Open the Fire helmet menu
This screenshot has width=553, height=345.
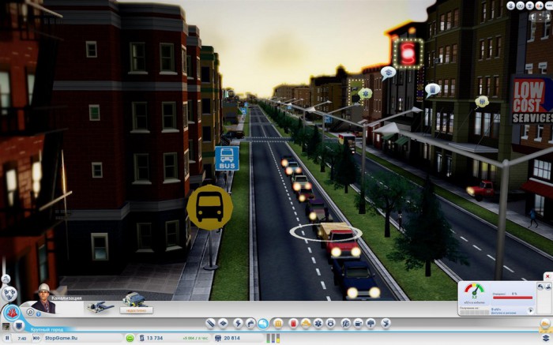point(306,323)
